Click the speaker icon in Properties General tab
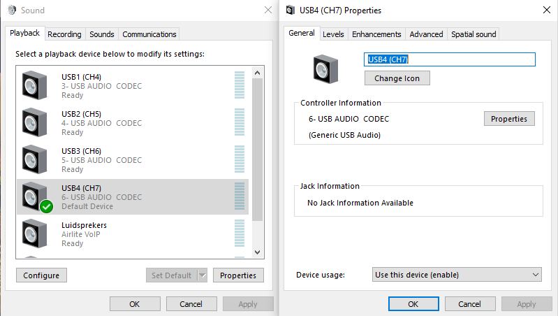Screen dimensions: 558x316 click(x=326, y=69)
